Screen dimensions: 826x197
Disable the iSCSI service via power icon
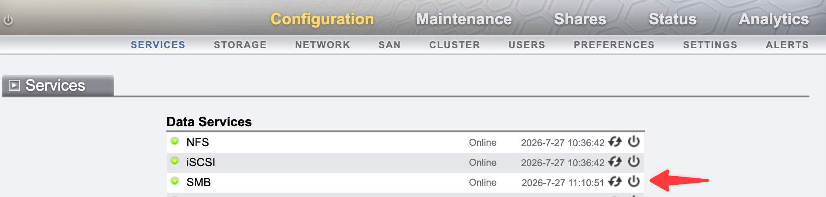click(634, 161)
